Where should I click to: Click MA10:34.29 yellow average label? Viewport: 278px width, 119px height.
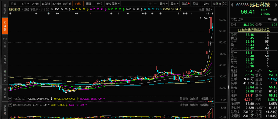79,9
